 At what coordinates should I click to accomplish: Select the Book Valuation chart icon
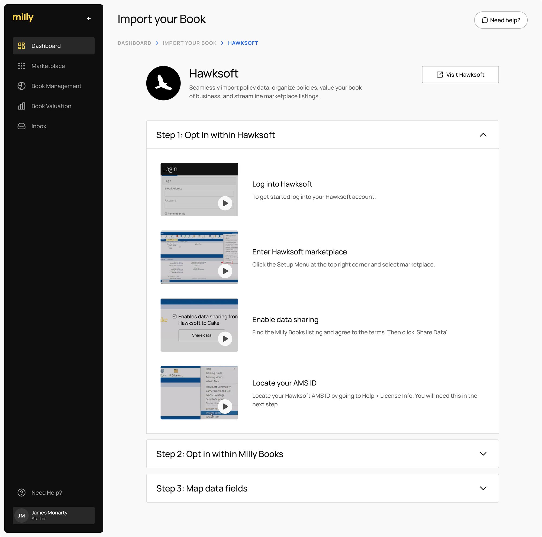click(21, 106)
